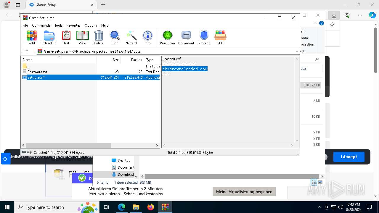Viewport: 379px width, 213px height.
Task: Open the Tools menu
Action: pos(58,25)
